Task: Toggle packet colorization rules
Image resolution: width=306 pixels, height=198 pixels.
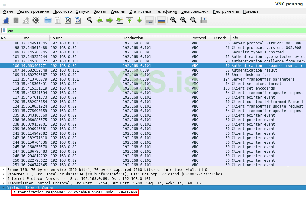Action: tap(161, 20)
